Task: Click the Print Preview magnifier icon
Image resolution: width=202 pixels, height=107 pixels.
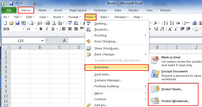Action: [x=54, y=23]
